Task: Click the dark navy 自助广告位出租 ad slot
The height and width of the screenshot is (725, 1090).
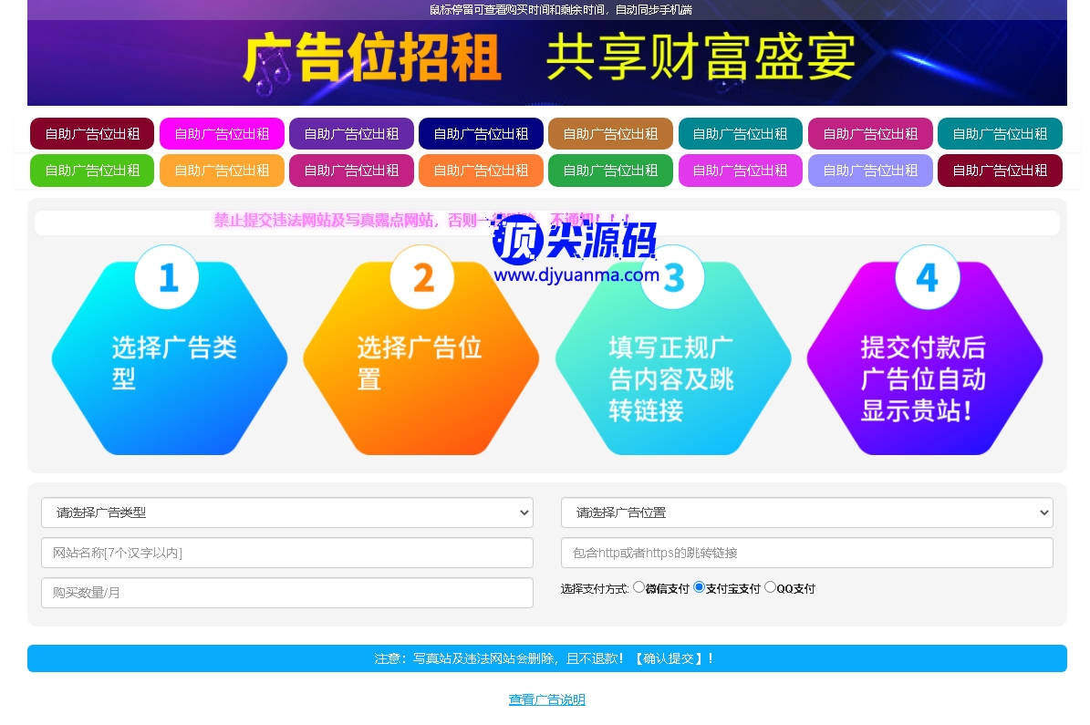Action: pos(481,134)
